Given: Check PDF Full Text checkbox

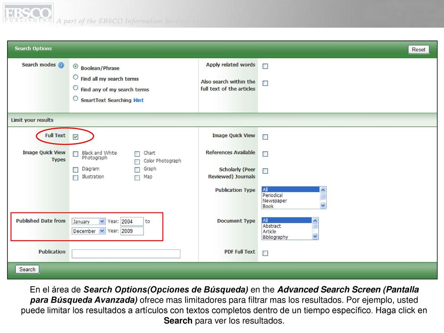Looking at the screenshot, I should coord(265,253).
